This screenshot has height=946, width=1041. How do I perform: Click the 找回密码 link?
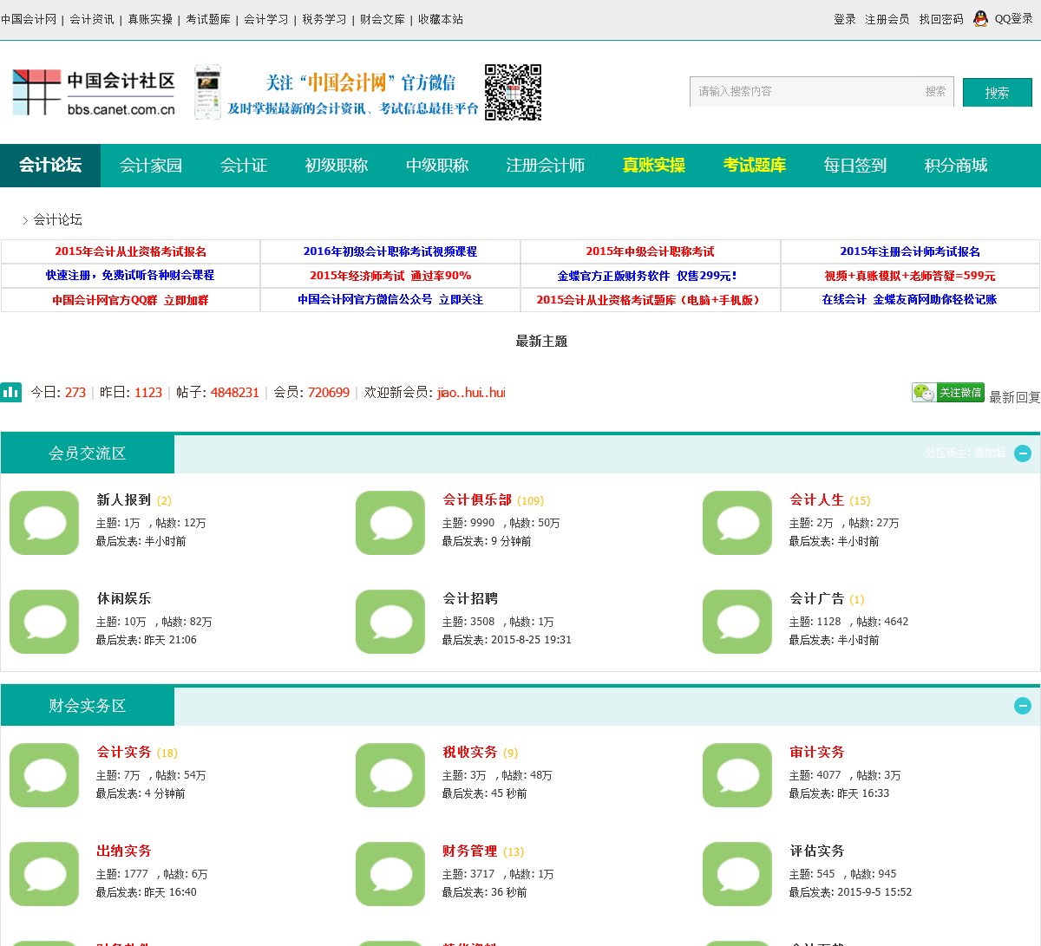[941, 19]
